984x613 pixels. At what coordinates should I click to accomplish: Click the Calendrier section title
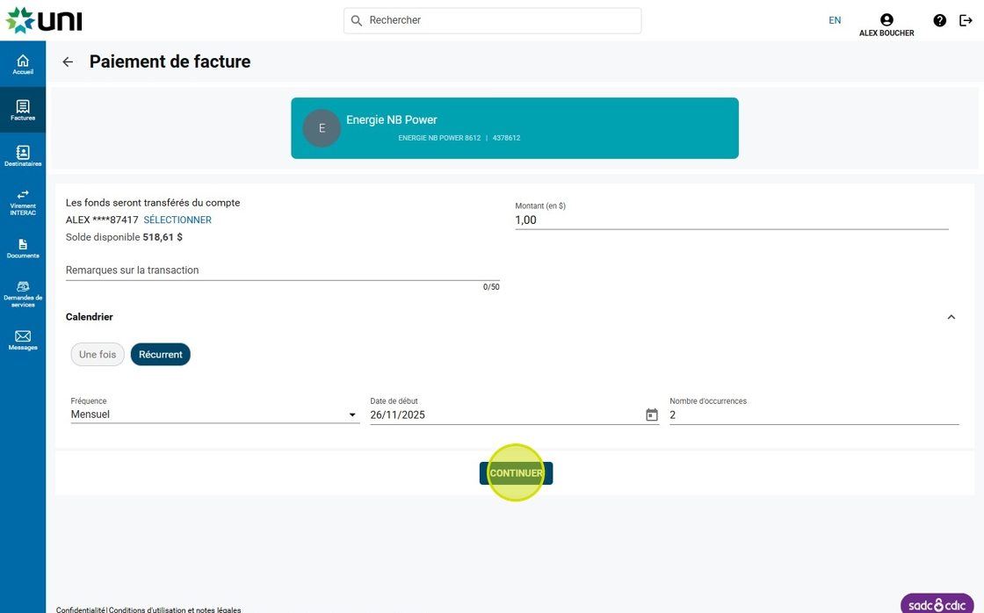[x=89, y=317]
